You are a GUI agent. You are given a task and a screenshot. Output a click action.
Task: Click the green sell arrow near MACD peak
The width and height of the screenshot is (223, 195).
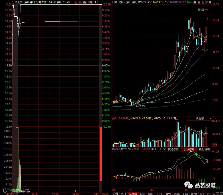click(197, 154)
